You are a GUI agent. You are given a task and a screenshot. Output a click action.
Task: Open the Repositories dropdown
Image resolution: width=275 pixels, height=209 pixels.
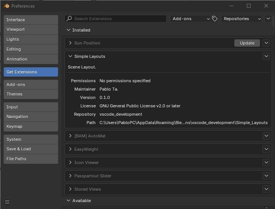tap(241, 19)
